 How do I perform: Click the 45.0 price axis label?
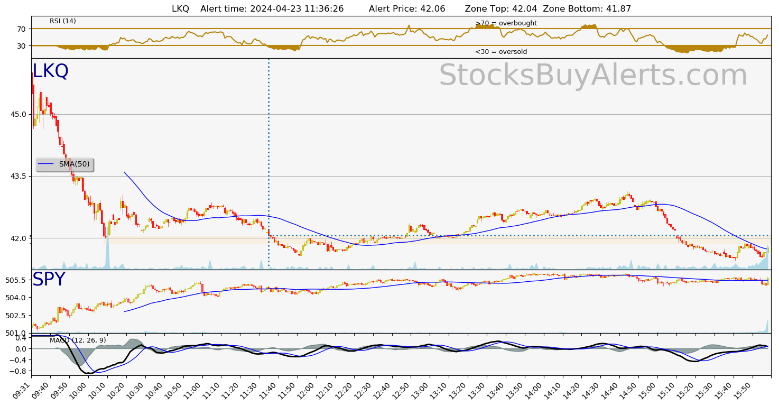click(20, 114)
